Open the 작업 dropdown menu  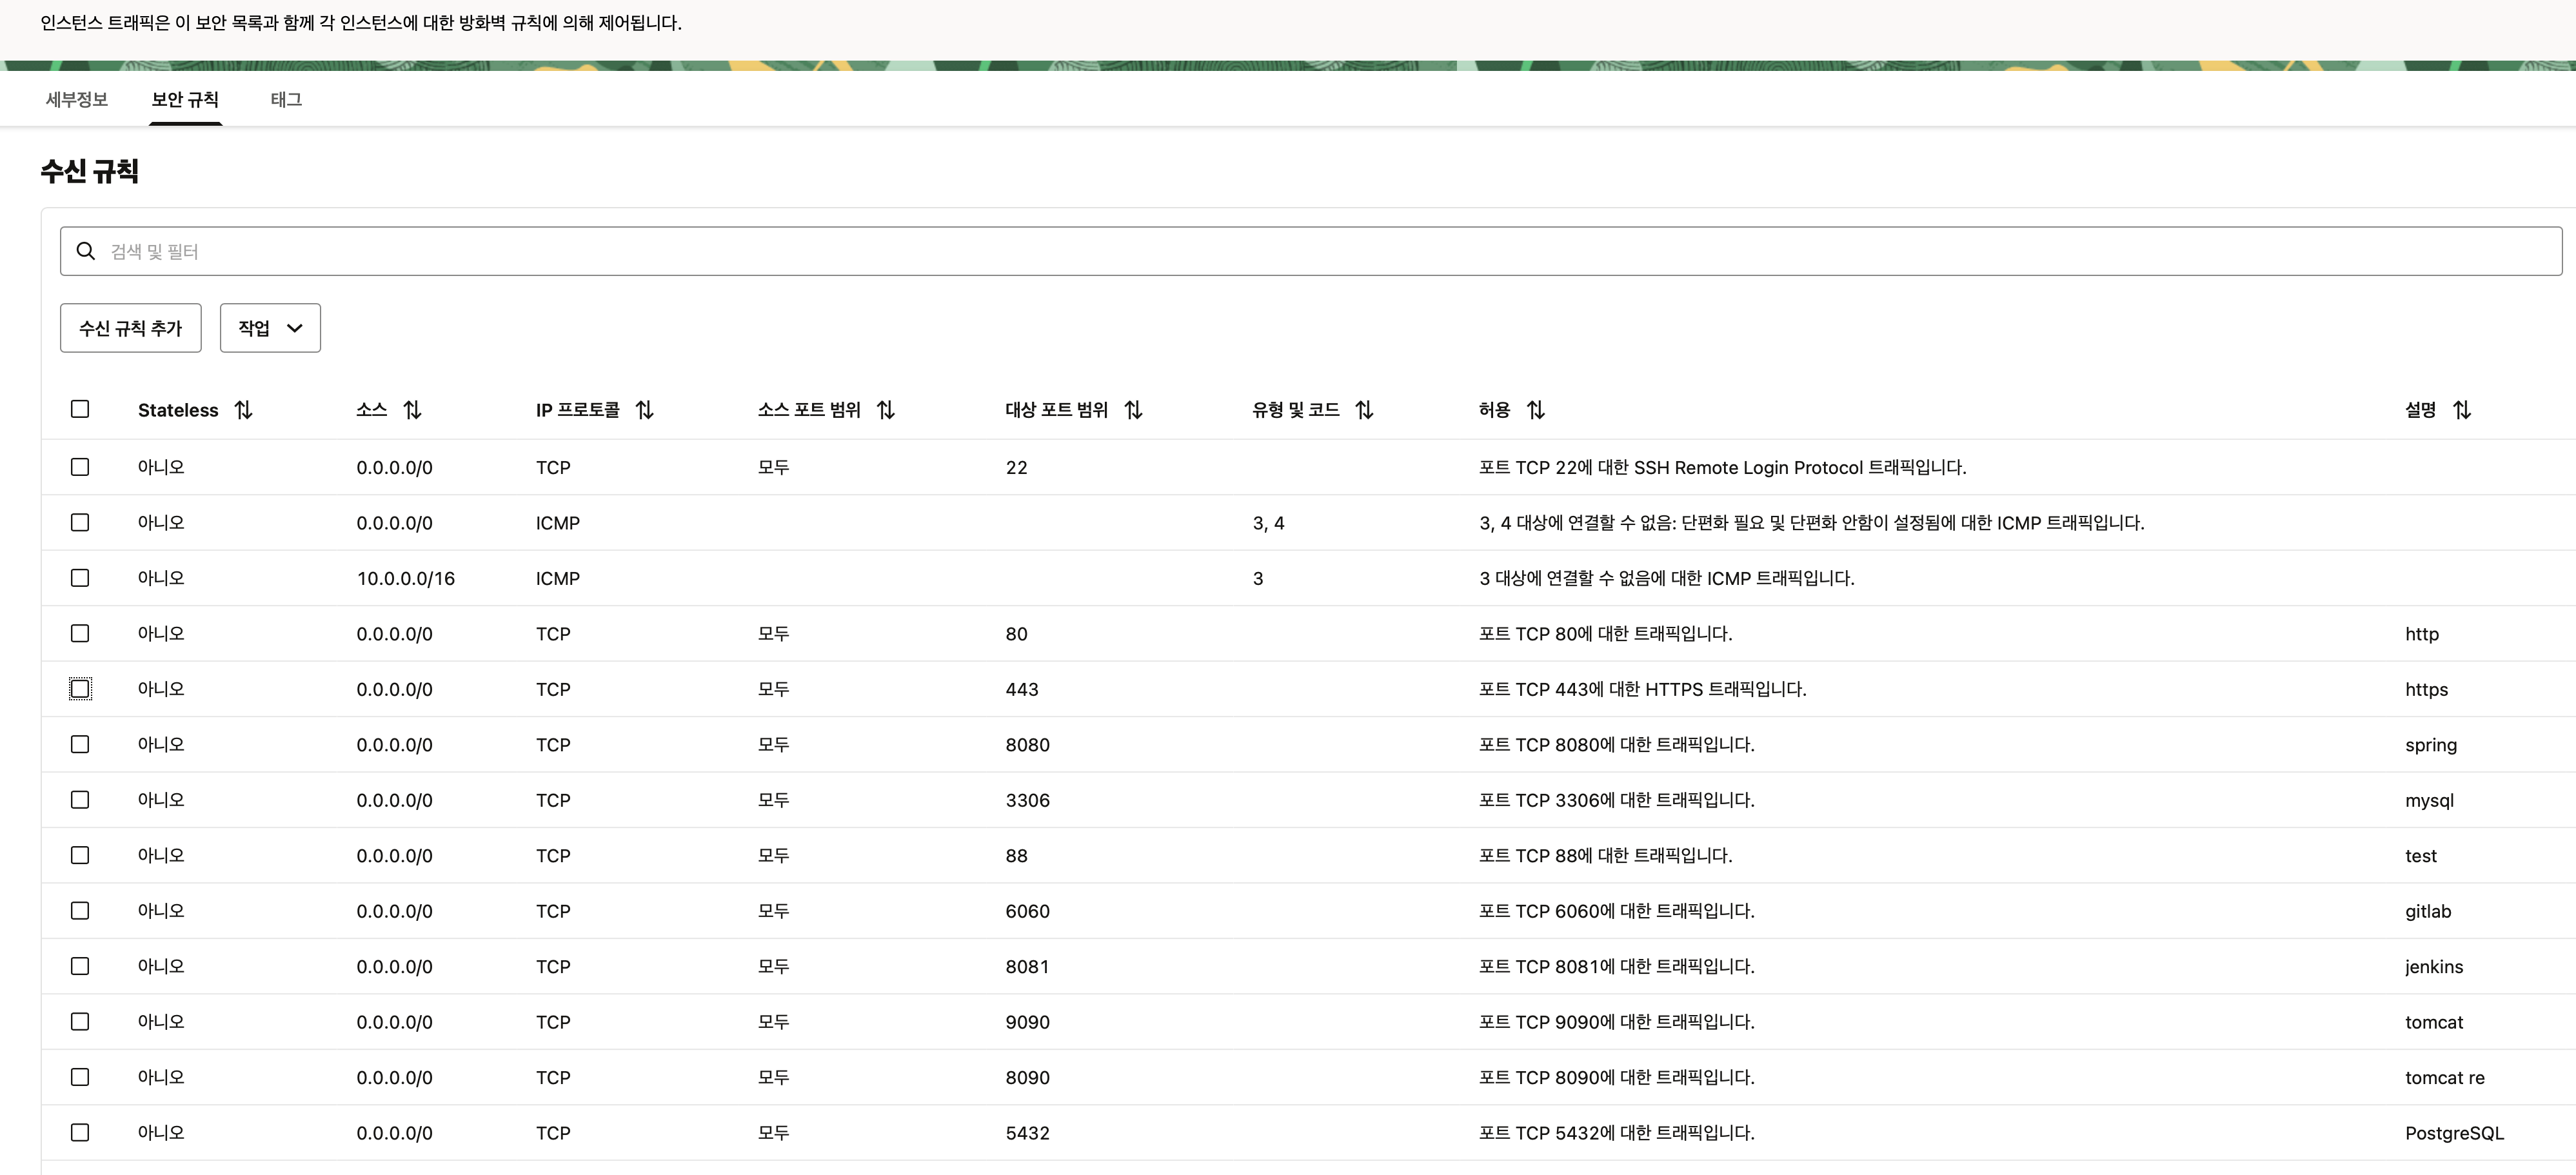[270, 328]
